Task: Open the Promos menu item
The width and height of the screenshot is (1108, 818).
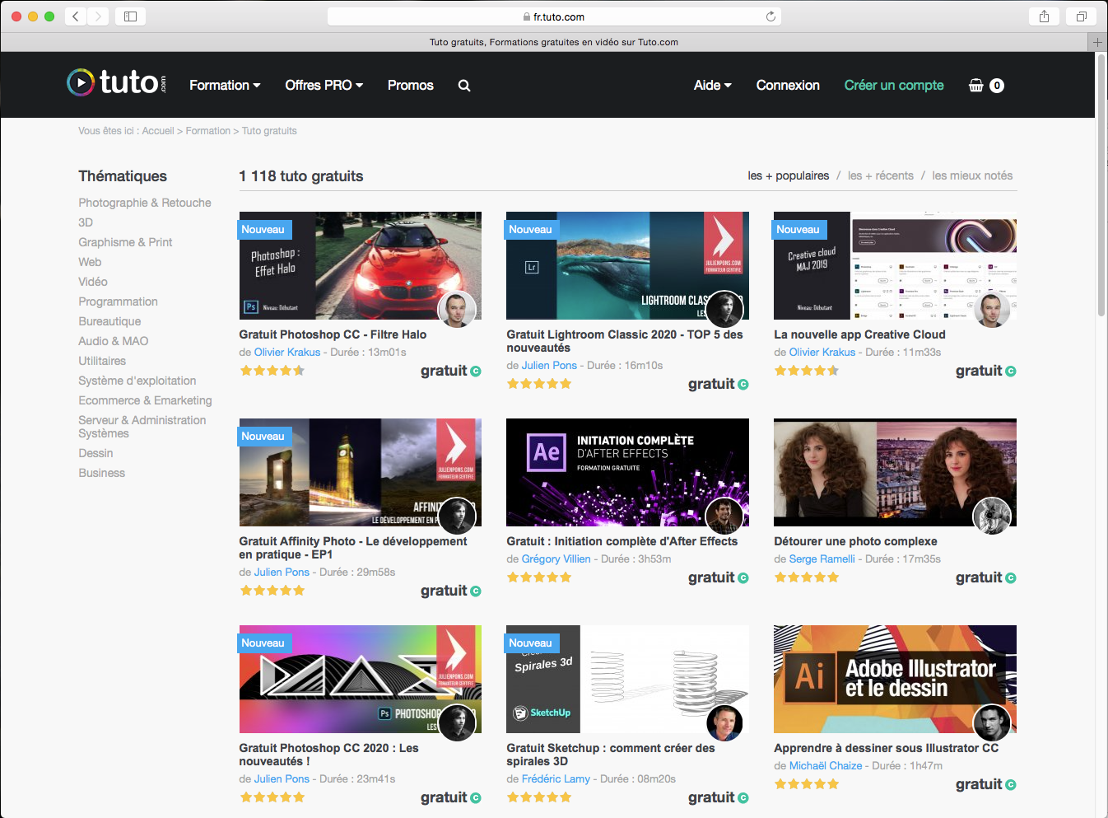Action: pos(410,86)
